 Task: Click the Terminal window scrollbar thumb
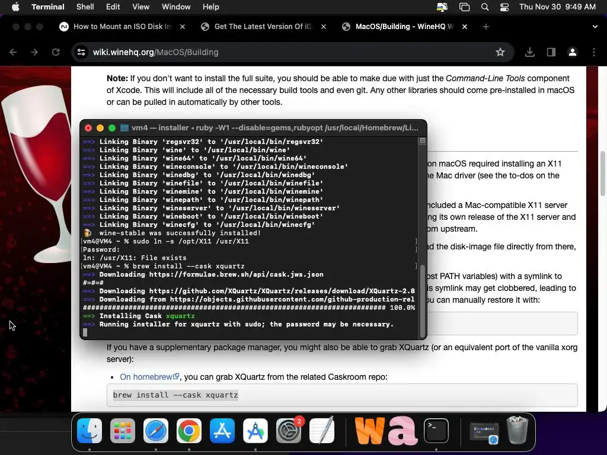click(422, 302)
